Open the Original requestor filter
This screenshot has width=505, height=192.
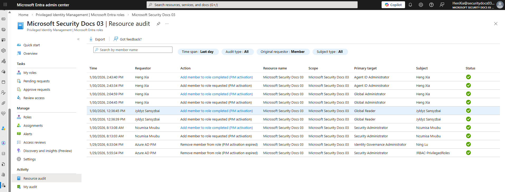click(283, 52)
